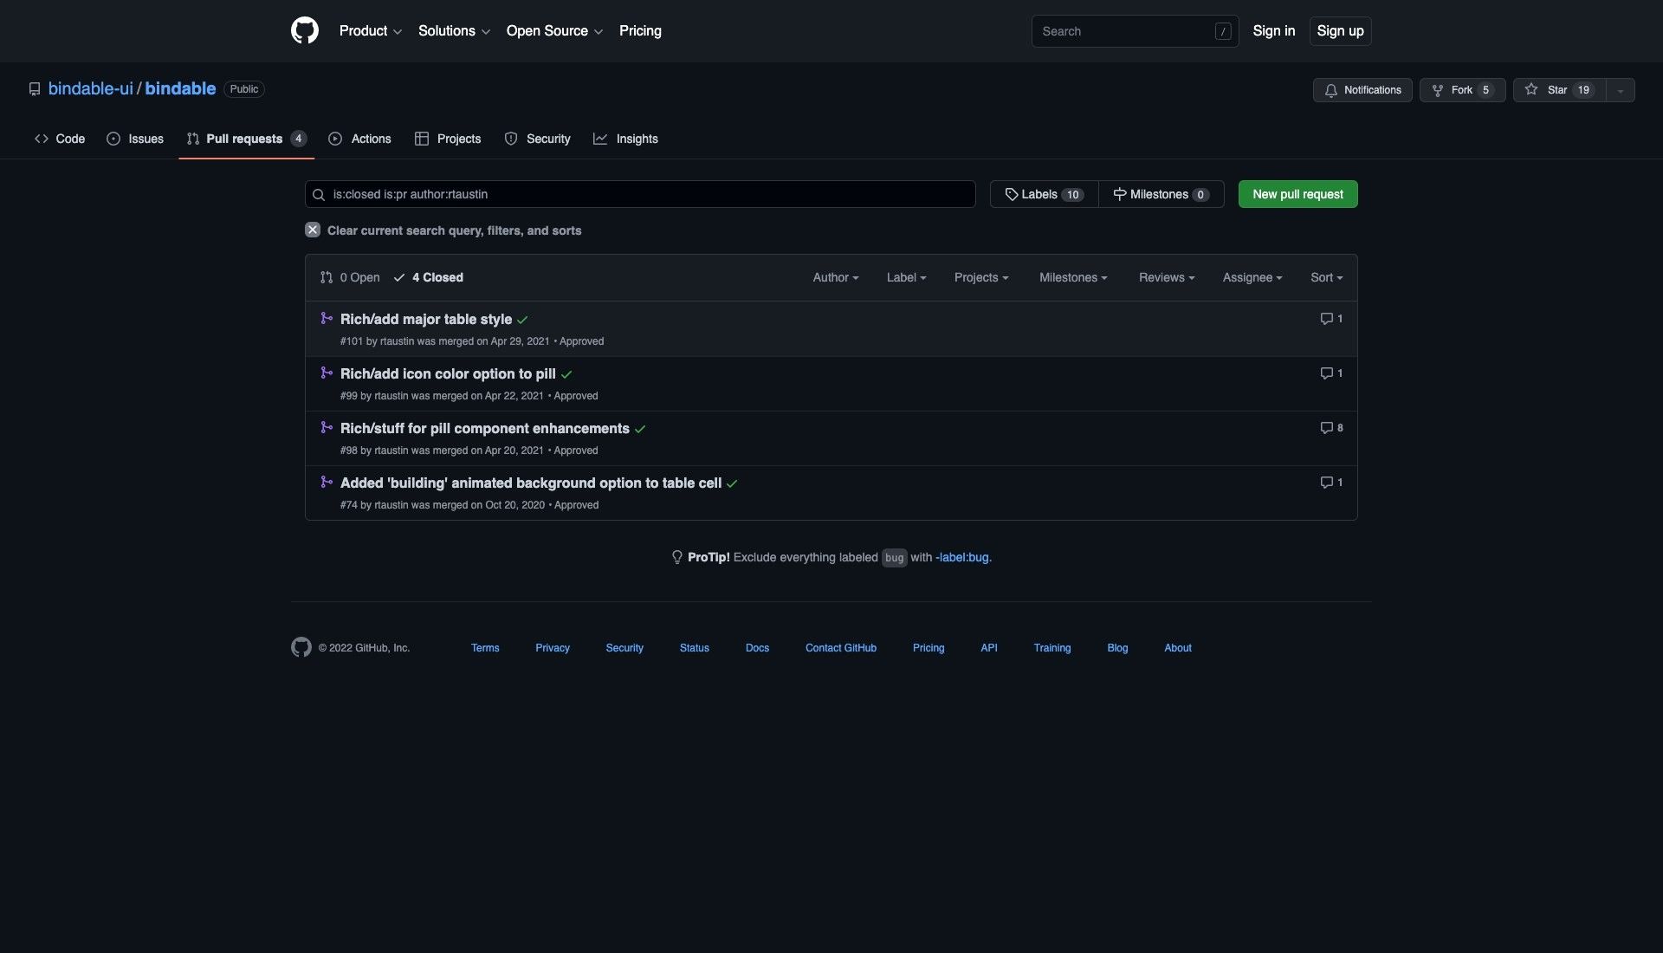Viewport: 1663px width, 953px height.
Task: Expand the Open Source menu
Action: click(554, 31)
